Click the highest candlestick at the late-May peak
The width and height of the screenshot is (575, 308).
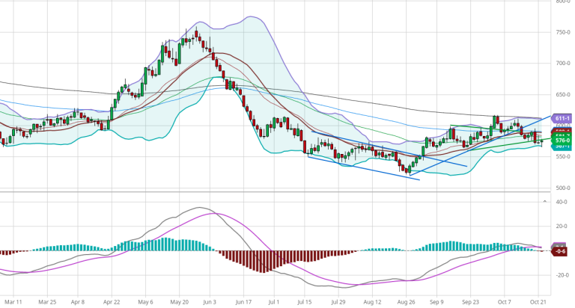(196, 32)
